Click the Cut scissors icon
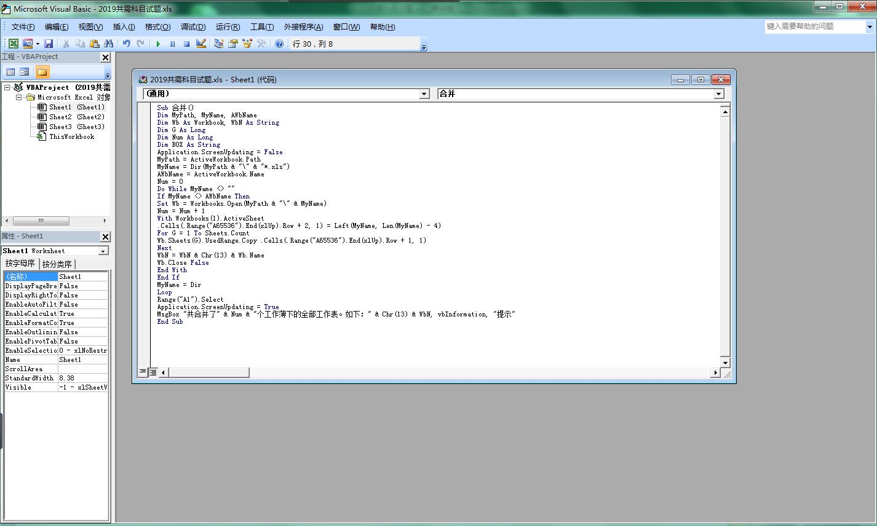The height and width of the screenshot is (526, 877). pyautogui.click(x=66, y=44)
